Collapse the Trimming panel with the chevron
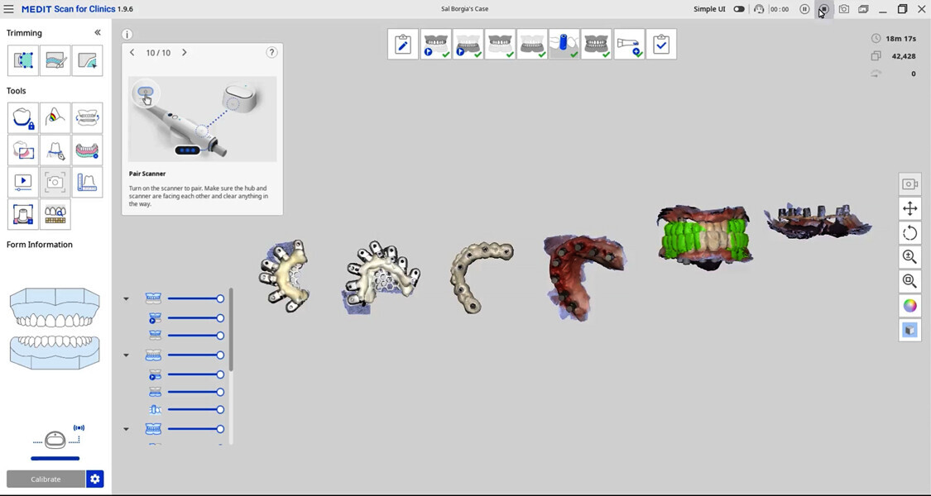 [x=97, y=32]
